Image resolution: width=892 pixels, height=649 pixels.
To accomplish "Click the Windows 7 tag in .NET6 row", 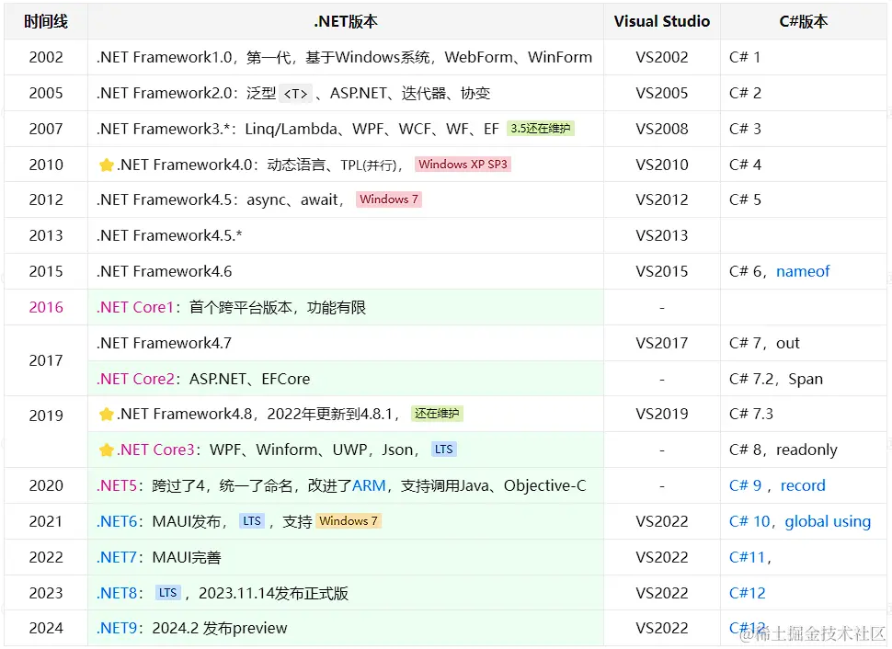I will coord(349,521).
